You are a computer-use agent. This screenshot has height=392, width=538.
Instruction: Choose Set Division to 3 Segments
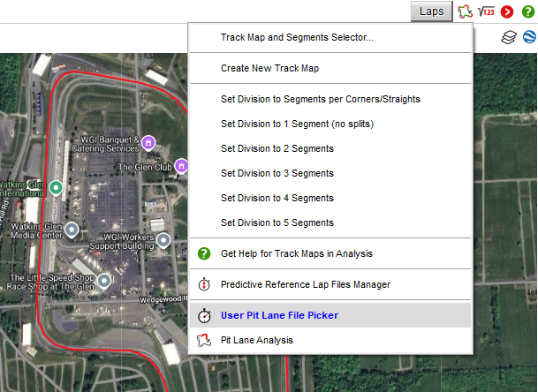click(x=277, y=173)
